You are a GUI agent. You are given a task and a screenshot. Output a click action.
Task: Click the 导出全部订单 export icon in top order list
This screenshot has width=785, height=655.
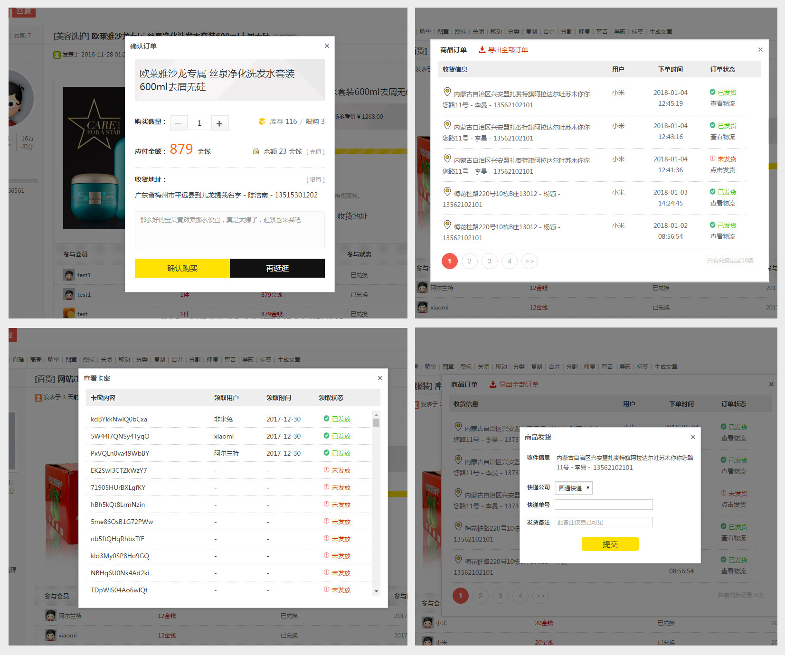coord(482,50)
